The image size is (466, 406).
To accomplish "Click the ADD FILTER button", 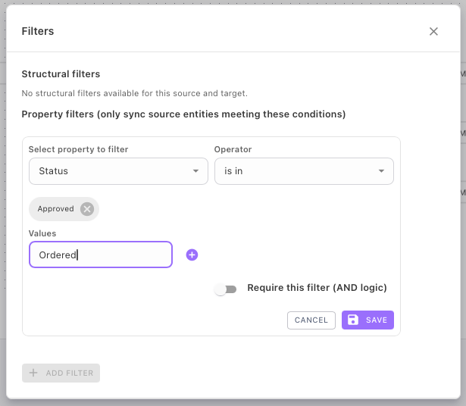I will pyautogui.click(x=61, y=373).
